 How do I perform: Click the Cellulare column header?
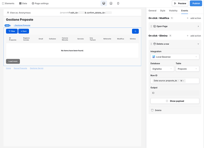tap(52, 39)
